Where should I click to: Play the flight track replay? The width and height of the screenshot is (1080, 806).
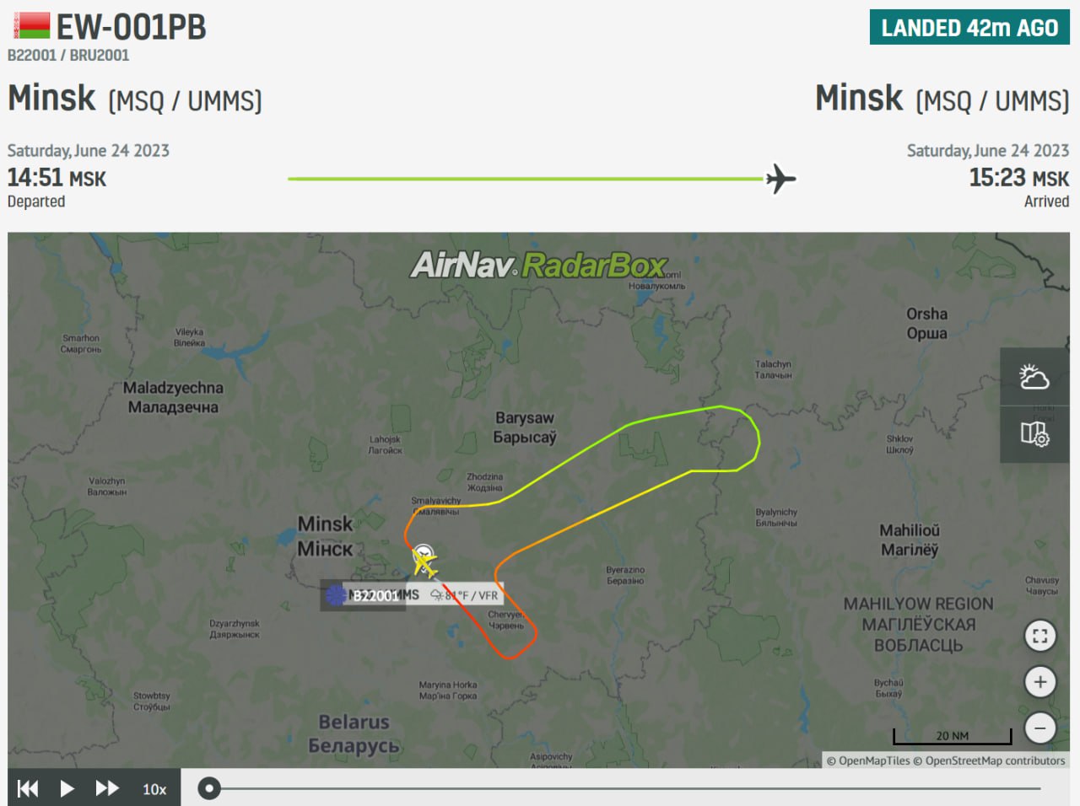pos(67,788)
